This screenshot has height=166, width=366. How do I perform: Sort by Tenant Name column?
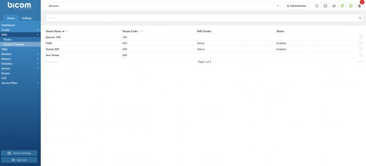click(54, 31)
